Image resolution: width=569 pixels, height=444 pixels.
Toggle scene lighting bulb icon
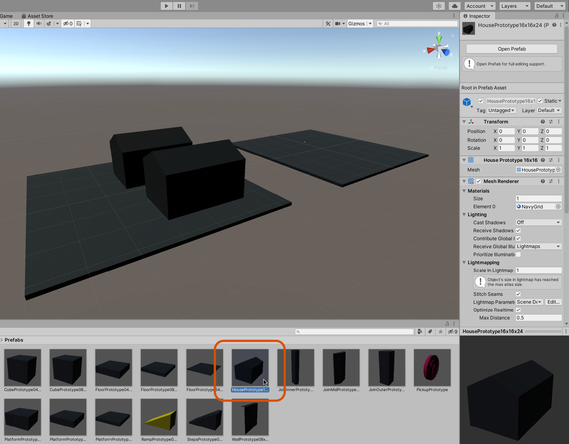click(x=29, y=23)
